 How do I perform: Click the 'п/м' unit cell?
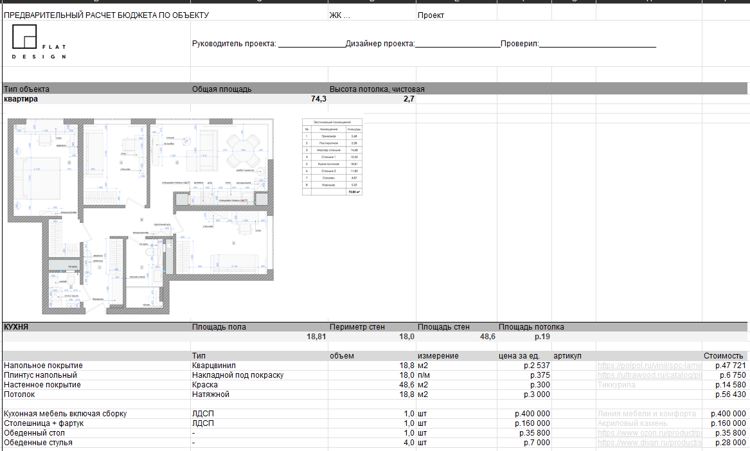click(x=424, y=375)
